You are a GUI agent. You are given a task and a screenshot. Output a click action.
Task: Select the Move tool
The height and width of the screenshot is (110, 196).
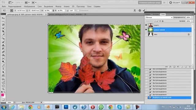(3, 18)
